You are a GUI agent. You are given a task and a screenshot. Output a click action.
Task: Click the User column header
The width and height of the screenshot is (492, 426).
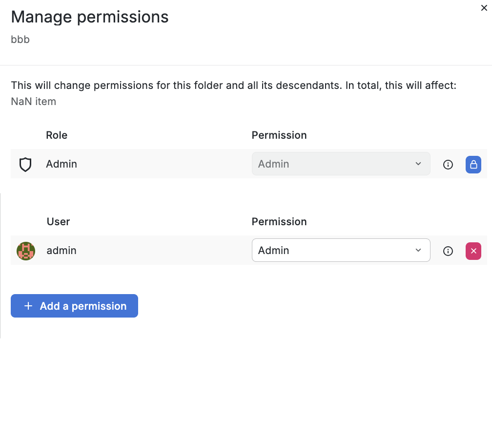[x=59, y=221]
